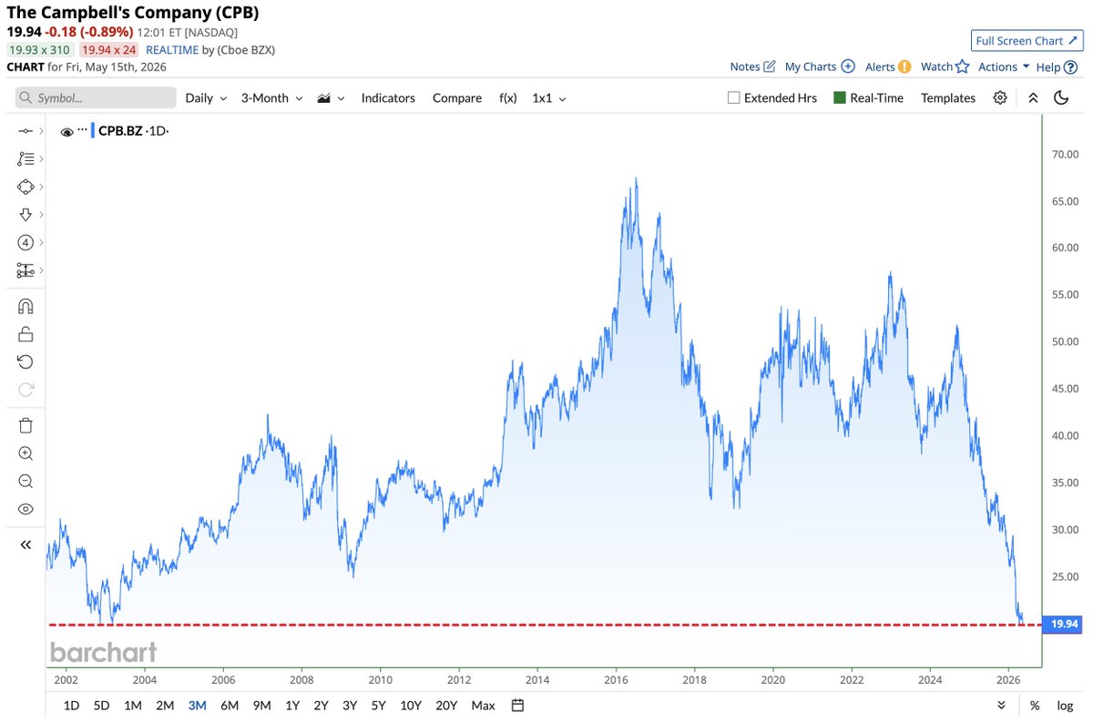This screenshot has width=1093, height=722.
Task: Zoom out of the chart
Action: (26, 482)
